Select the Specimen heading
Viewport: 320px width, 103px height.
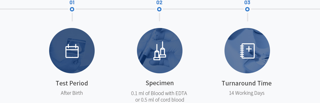[160, 83]
